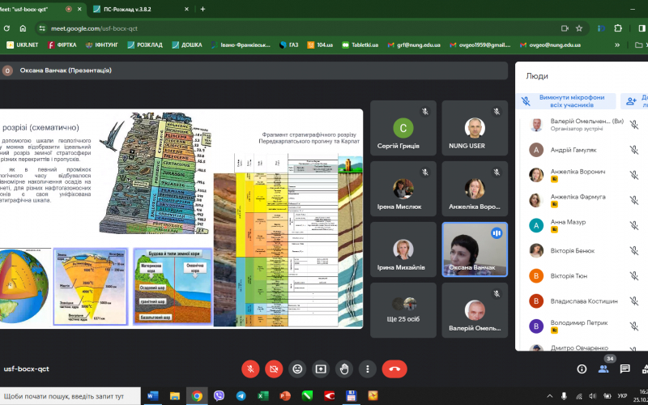Open ovgeo1959@gmail bookmark
The image size is (648, 405).
[x=480, y=45]
